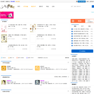Open the V币充值 navigation item
The image size is (94, 94).
(x=26, y=7)
